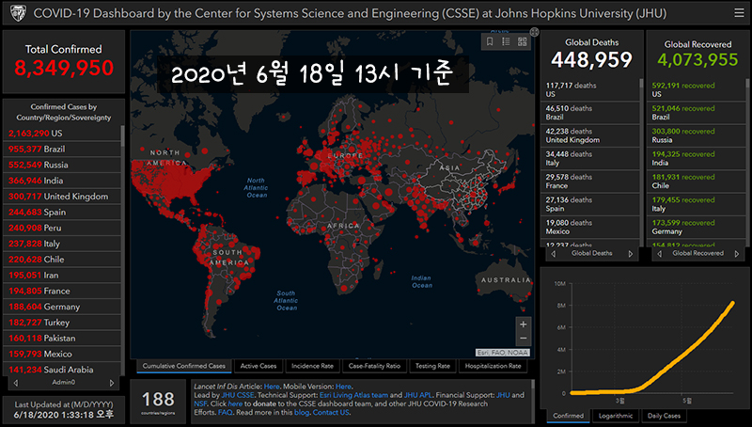752x427 pixels.
Task: Select Peru in the confirmed cases list
Action: (62, 228)
